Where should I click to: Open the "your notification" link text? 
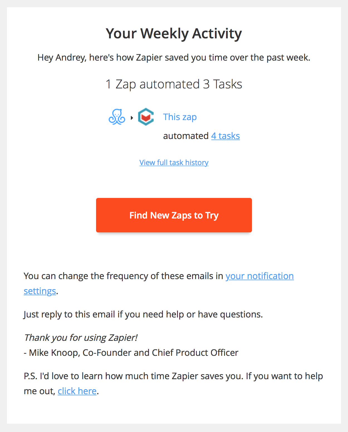[260, 276]
